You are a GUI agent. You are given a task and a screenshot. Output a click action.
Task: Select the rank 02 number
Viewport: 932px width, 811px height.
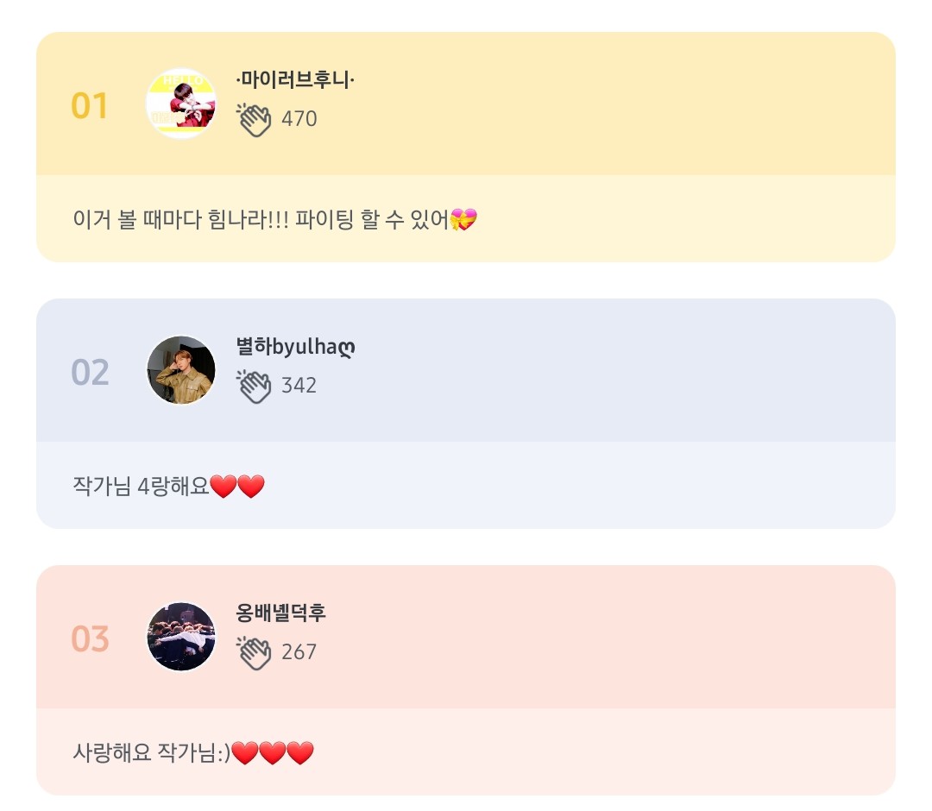(90, 374)
